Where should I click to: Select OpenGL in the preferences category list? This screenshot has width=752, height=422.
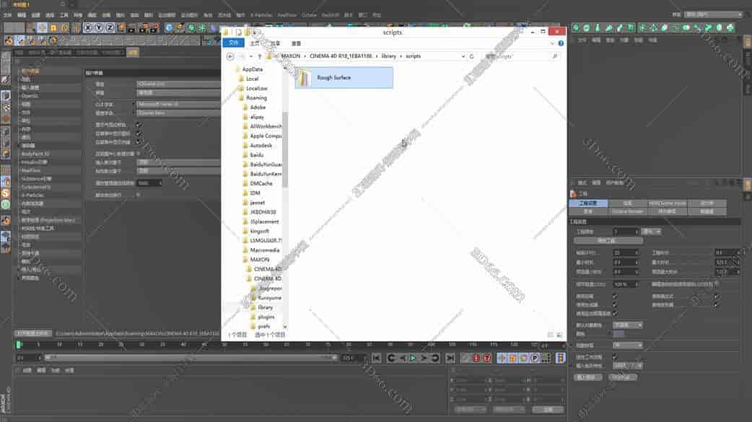[x=30, y=95]
